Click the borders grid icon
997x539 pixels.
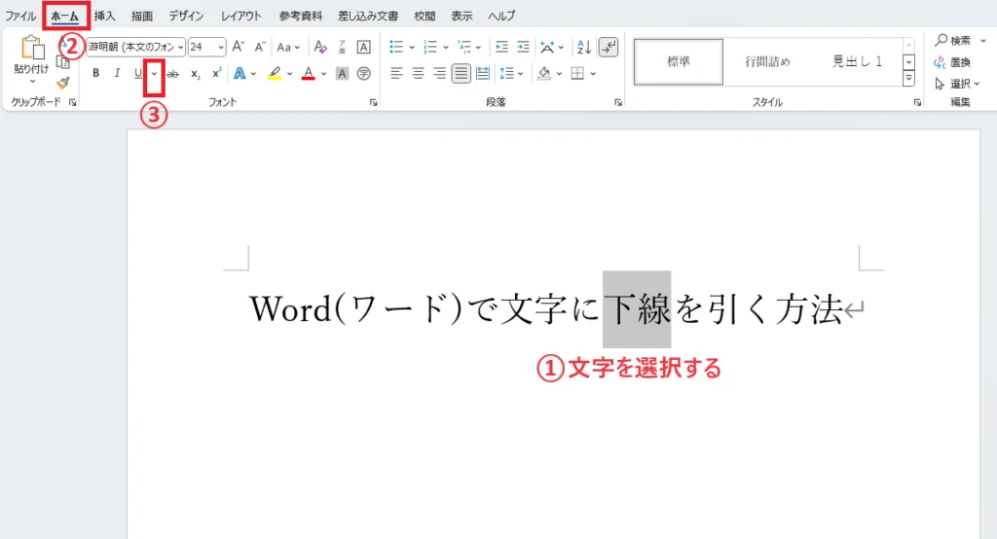(577, 74)
